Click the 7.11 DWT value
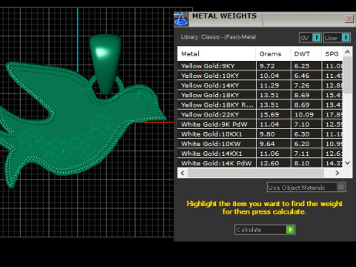This screenshot has width=356, height=267. coord(302,154)
